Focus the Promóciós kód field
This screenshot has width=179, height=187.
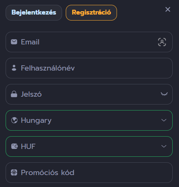point(89,172)
